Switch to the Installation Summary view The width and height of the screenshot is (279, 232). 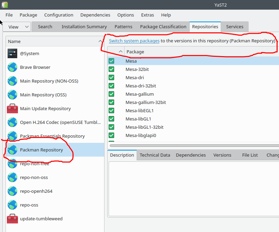pyautogui.click(x=84, y=27)
